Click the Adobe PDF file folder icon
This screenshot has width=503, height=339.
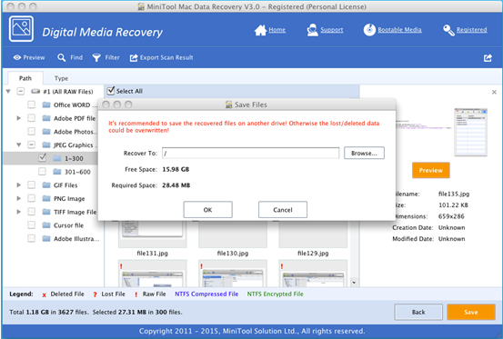click(46, 118)
